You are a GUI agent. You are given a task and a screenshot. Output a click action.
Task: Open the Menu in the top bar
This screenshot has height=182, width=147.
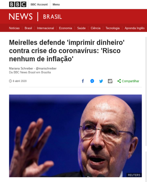click(x=56, y=4)
